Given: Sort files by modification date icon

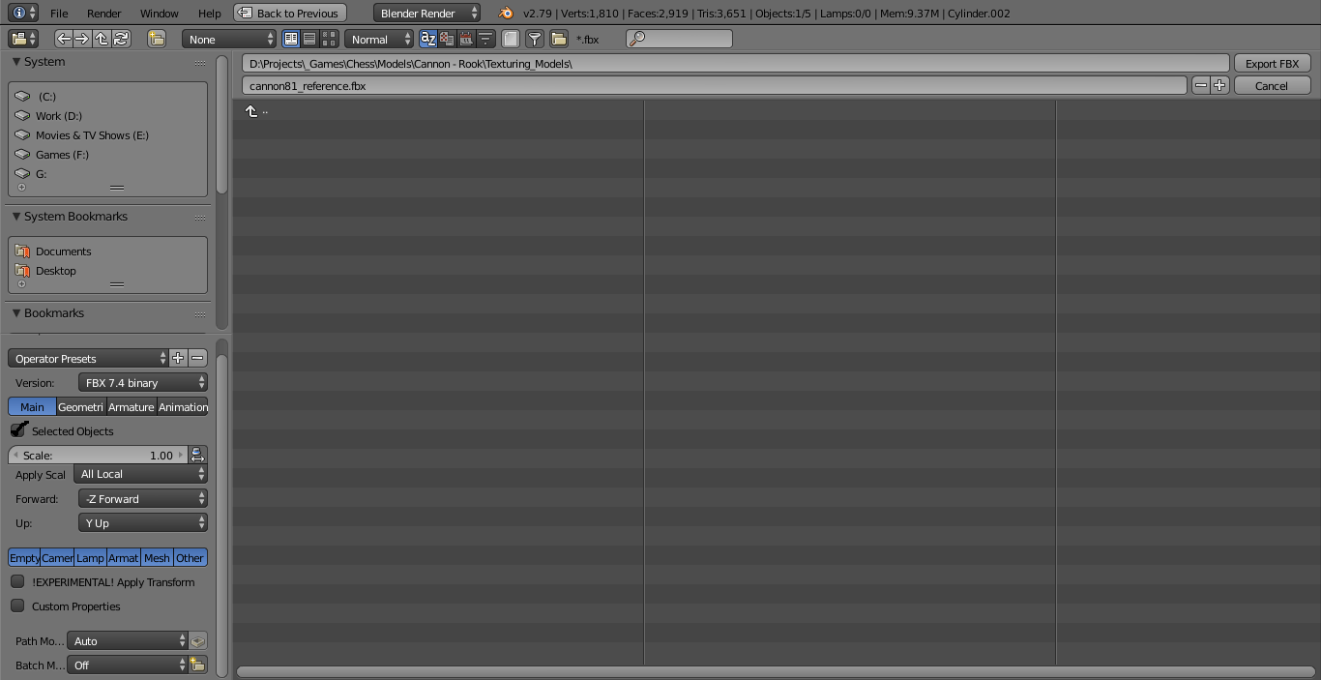Looking at the screenshot, I should [x=465, y=39].
